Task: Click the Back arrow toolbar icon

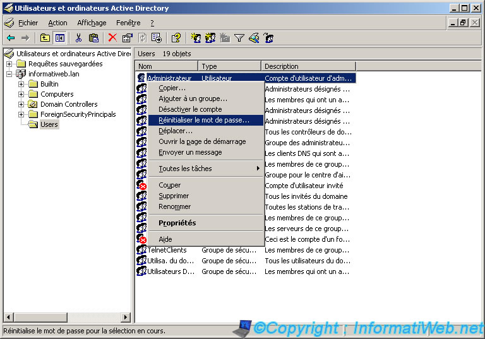Action: click(11, 38)
